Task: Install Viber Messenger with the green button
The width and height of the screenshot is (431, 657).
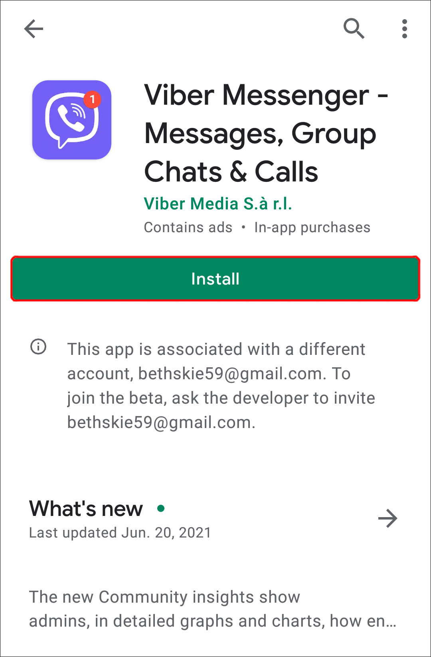Action: (x=215, y=279)
